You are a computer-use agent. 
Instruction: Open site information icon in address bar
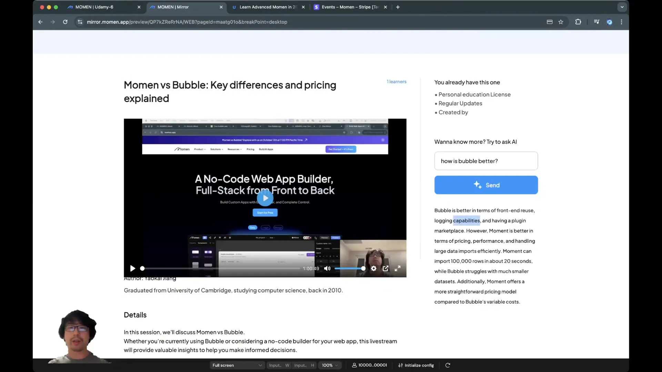tap(80, 22)
